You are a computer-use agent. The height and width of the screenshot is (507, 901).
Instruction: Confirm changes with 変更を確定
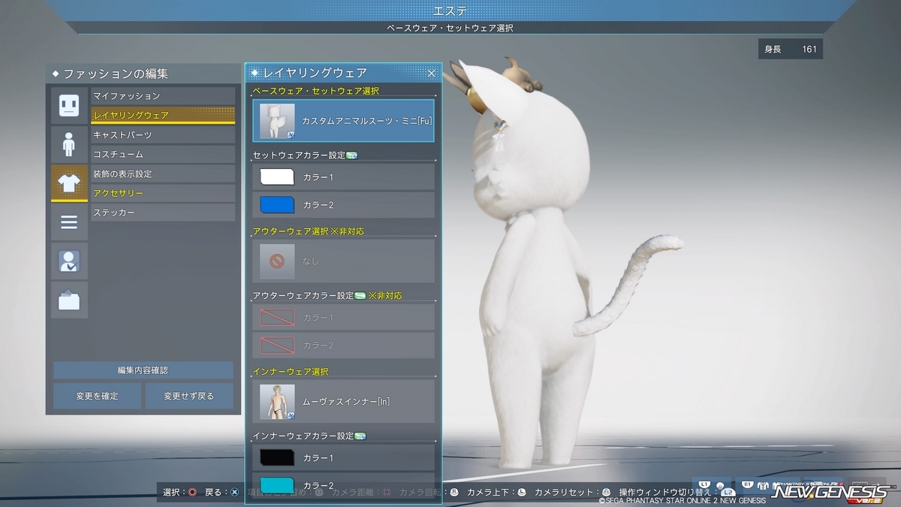click(x=97, y=396)
